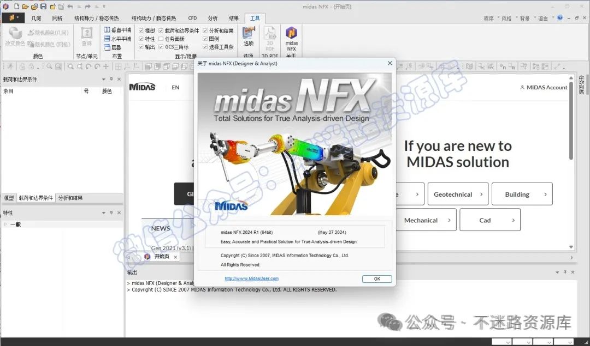Switch to the 分析和结果 tab in left panel
Image resolution: width=590 pixels, height=346 pixels.
[x=70, y=198]
